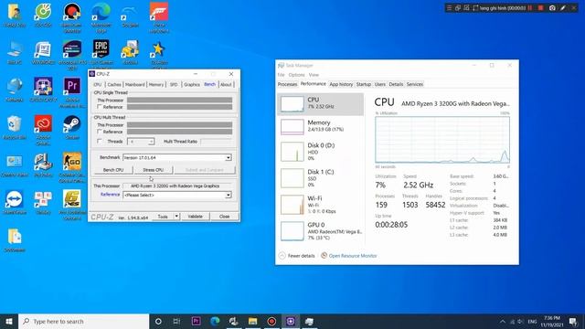The width and height of the screenshot is (585, 329).
Task: Open the View menu in Task Manager
Action: click(x=314, y=75)
